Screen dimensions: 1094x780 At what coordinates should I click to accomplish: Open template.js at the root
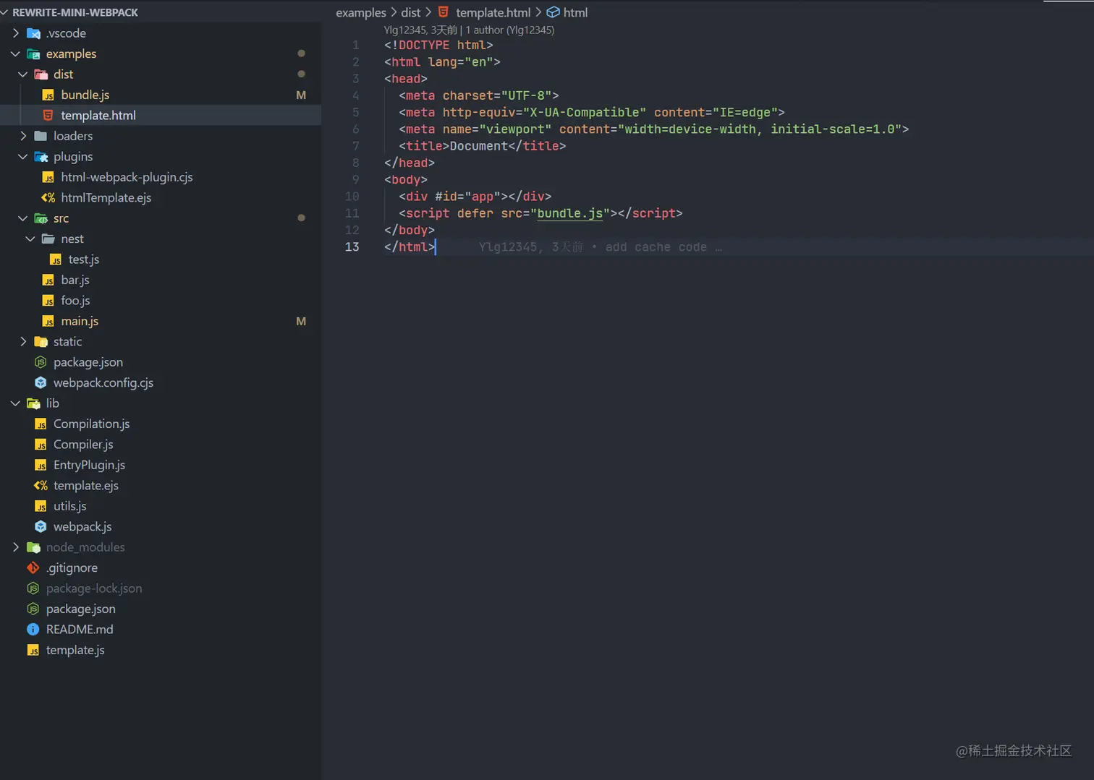pyautogui.click(x=75, y=650)
